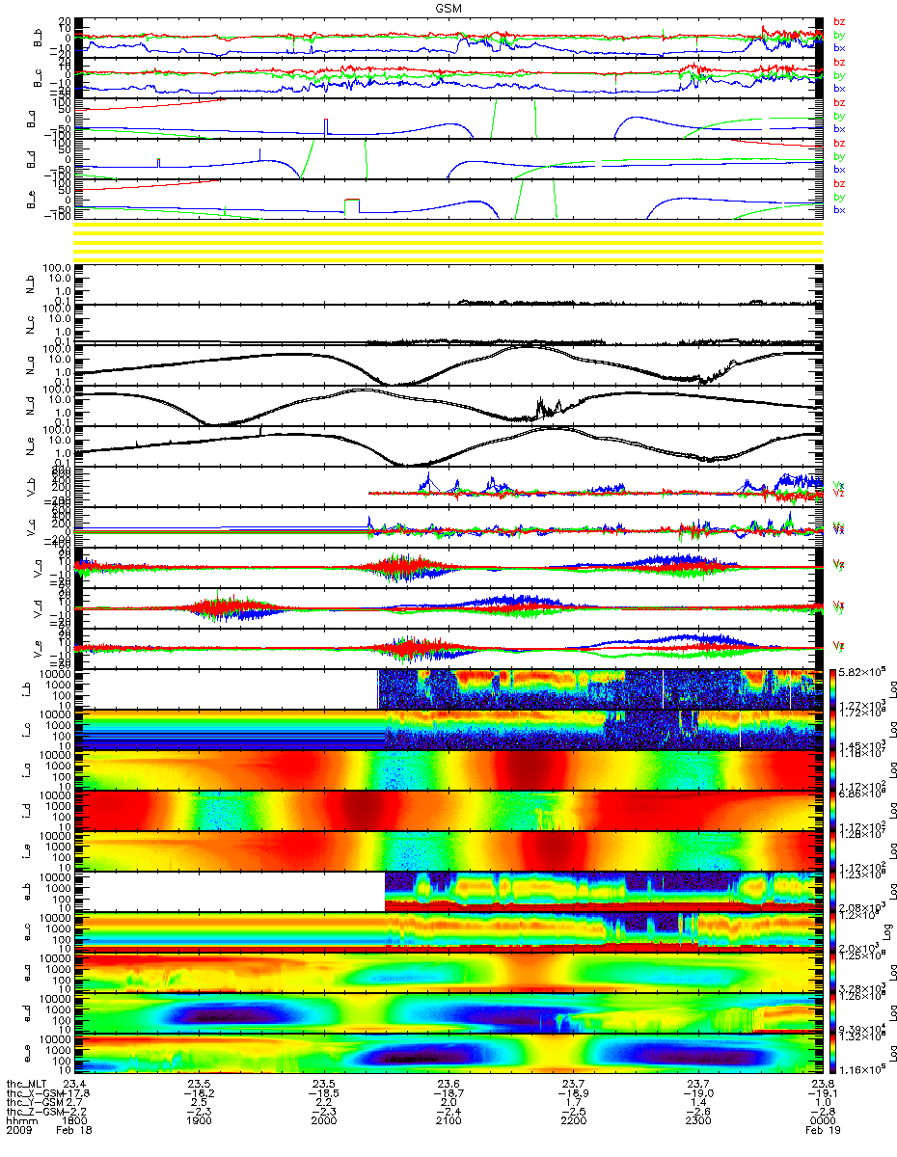Screen dimensions: 897x1157
Task: Click blue bx legend of B_b panel
Action: (x=838, y=47)
